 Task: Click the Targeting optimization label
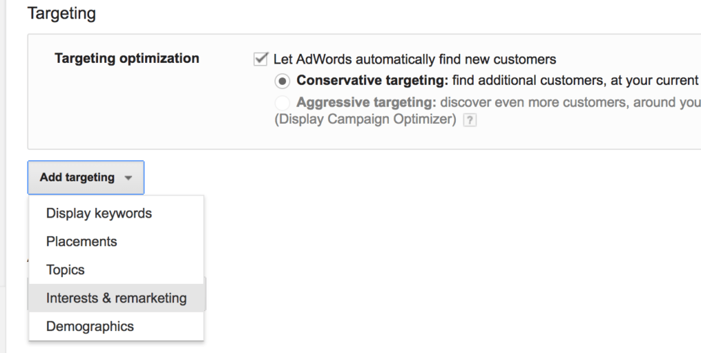pos(127,58)
